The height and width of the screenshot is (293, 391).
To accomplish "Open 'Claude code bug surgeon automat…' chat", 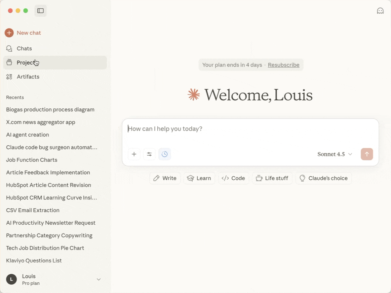I will (x=52, y=147).
